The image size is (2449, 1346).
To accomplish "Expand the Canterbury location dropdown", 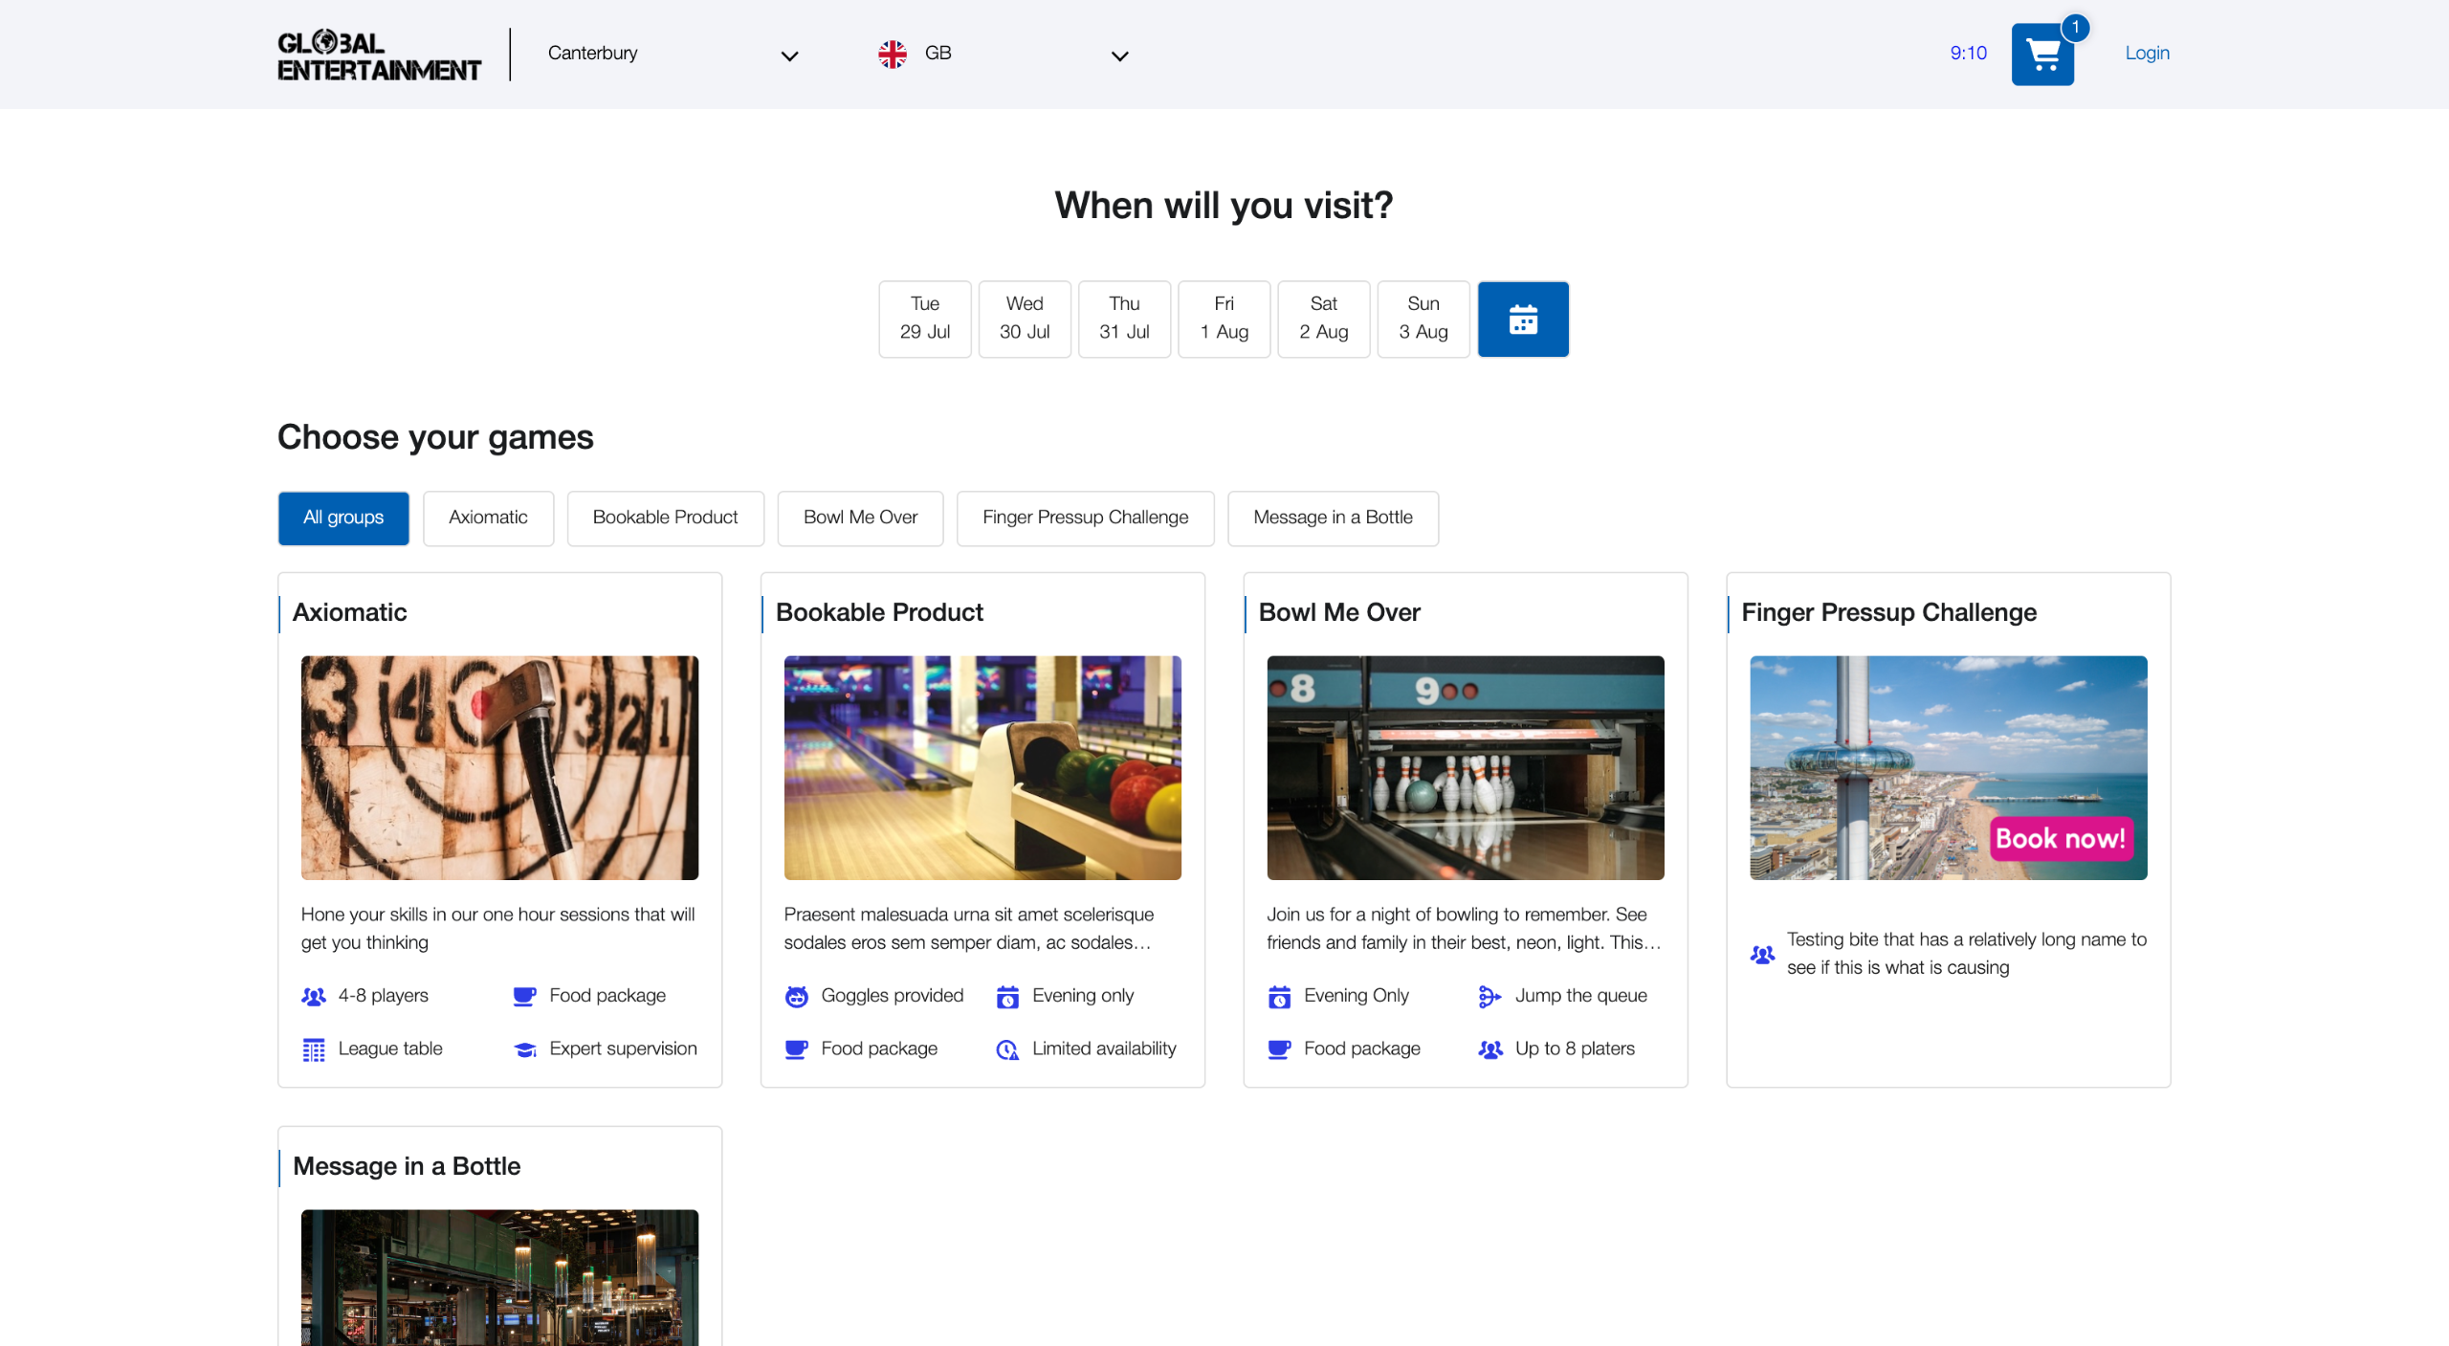I will click(673, 54).
